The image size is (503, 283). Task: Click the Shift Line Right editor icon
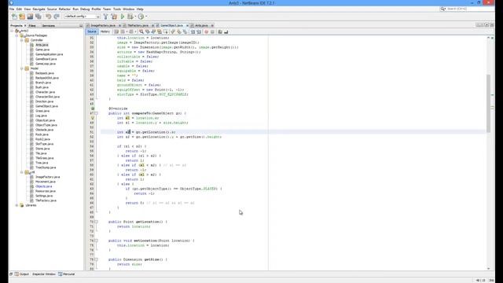[x=199, y=31]
